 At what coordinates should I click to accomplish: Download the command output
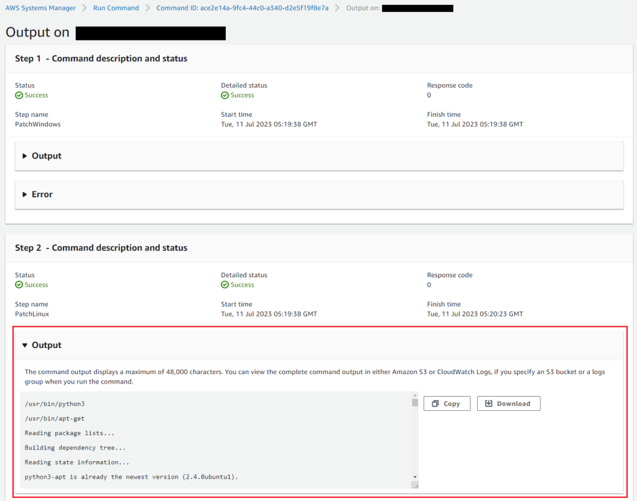508,403
